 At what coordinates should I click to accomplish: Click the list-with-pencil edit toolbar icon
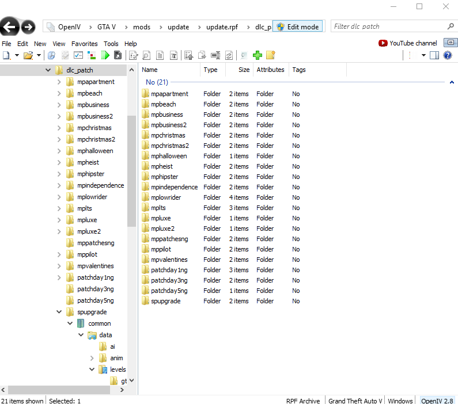click(x=134, y=55)
